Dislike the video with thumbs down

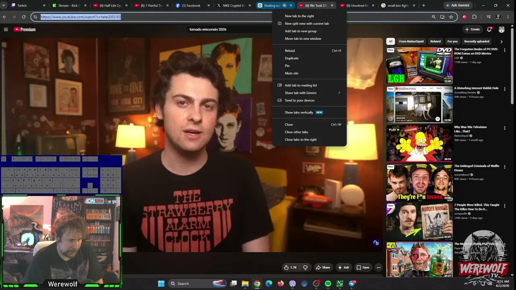point(305,267)
